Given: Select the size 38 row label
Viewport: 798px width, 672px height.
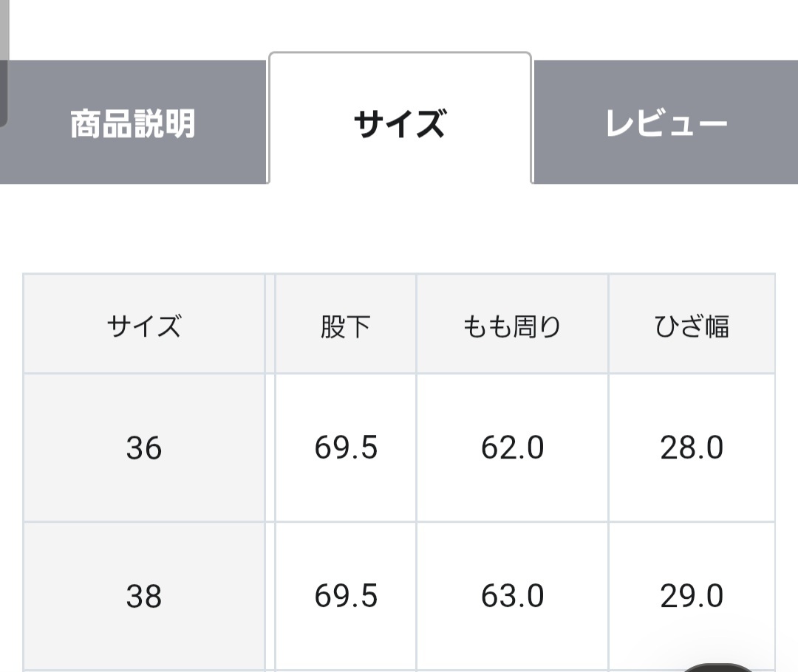Looking at the screenshot, I should point(144,596).
